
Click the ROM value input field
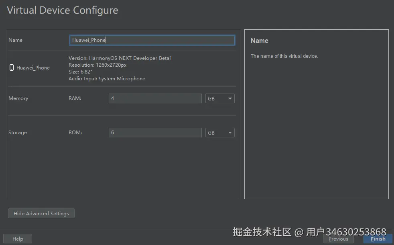155,133
